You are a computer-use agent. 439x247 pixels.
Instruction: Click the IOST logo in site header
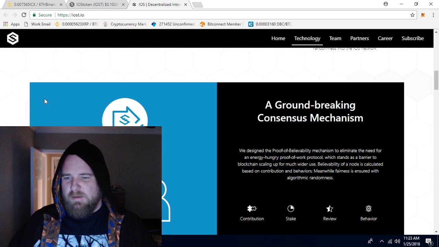click(13, 38)
